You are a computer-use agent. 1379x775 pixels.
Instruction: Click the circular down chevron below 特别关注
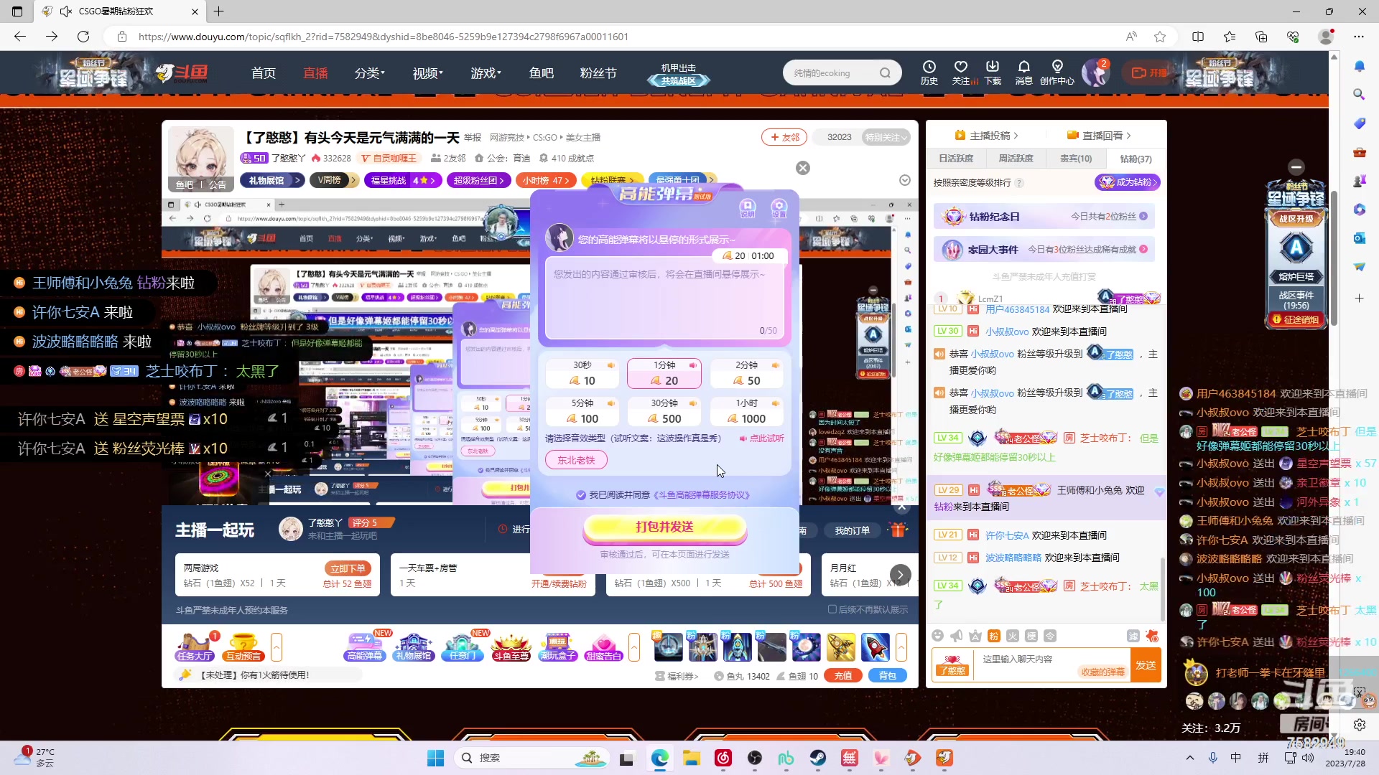coord(905,180)
